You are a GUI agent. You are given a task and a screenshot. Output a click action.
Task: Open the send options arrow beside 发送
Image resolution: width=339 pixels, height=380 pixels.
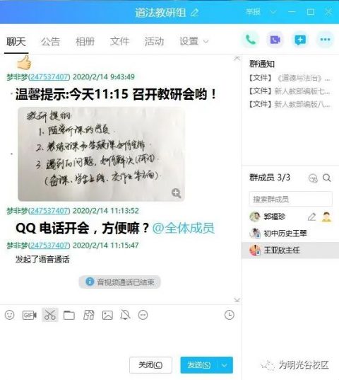tap(225, 364)
